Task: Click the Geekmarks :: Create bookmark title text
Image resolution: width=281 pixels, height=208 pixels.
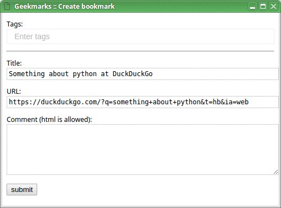Action: click(x=65, y=7)
